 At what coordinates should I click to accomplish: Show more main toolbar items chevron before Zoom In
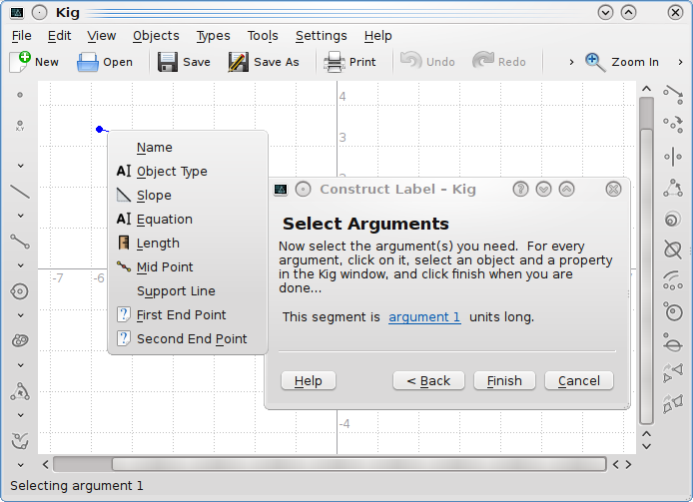pos(571,62)
